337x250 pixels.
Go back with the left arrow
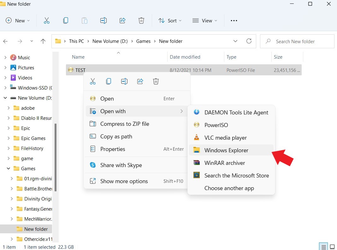6,41
